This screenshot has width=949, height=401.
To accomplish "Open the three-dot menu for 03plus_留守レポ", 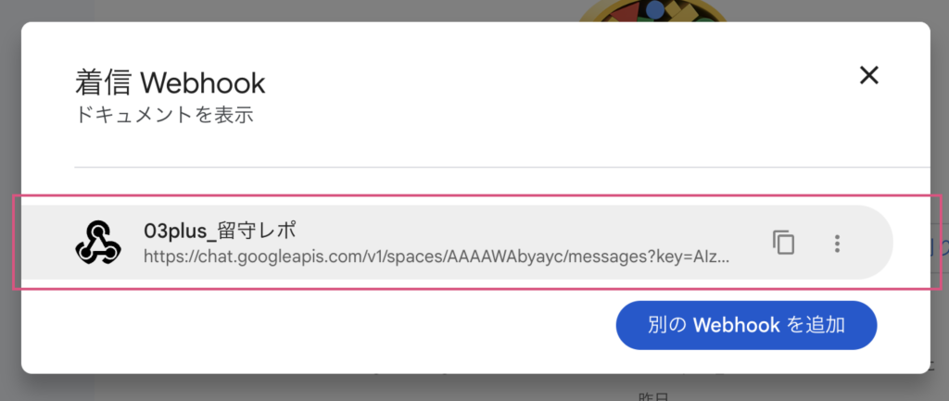I will pos(837,243).
